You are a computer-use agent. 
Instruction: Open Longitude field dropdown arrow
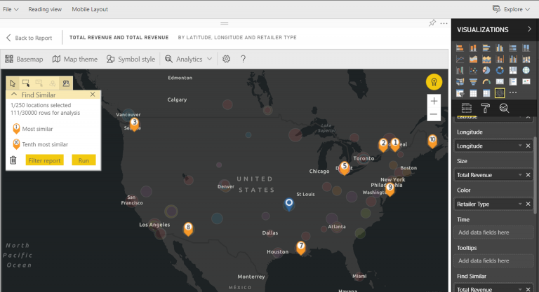click(x=520, y=146)
